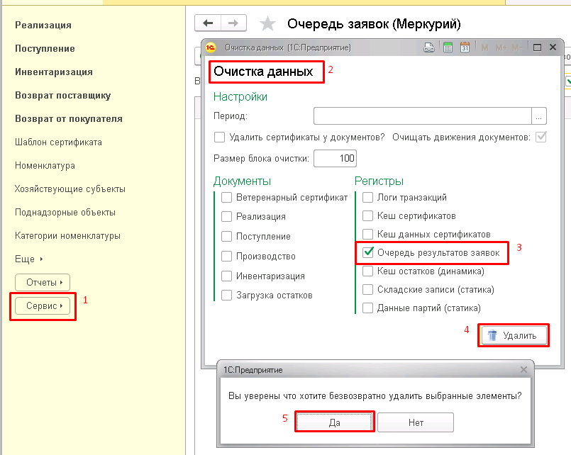571x455 pixels.
Task: Tick the 'Кеш сертификатов' checkbox
Action: pos(368,215)
